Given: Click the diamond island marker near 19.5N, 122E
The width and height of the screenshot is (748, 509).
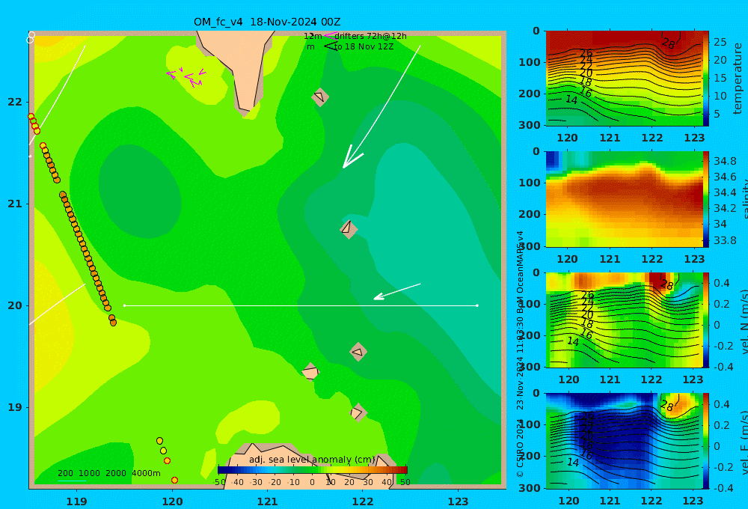Looking at the screenshot, I should coord(358,352).
